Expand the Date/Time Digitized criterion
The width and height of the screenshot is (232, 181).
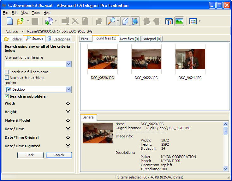(x=68, y=146)
